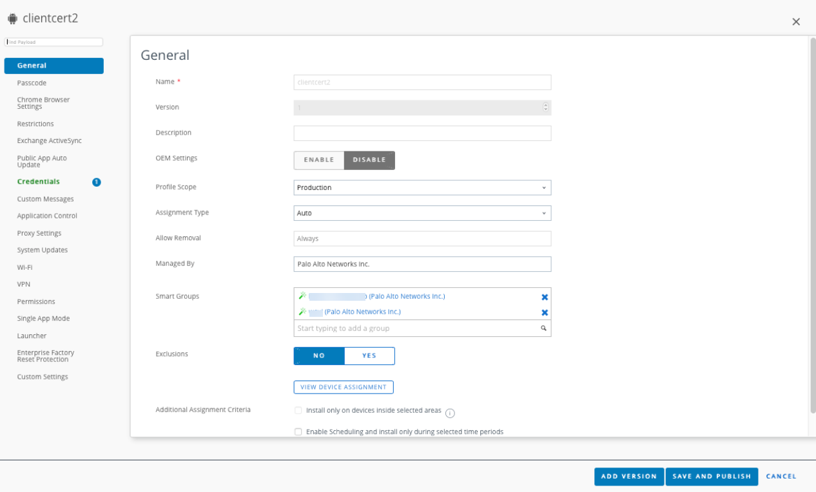Remove the second smart group with X icon
The width and height of the screenshot is (816, 492).
coord(545,313)
